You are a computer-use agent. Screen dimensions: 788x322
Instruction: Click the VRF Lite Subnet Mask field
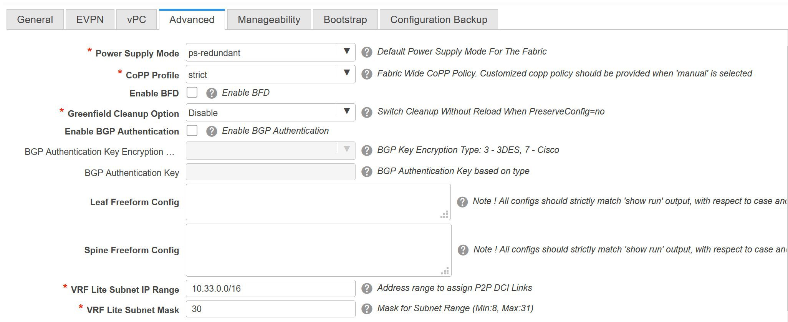coord(270,309)
